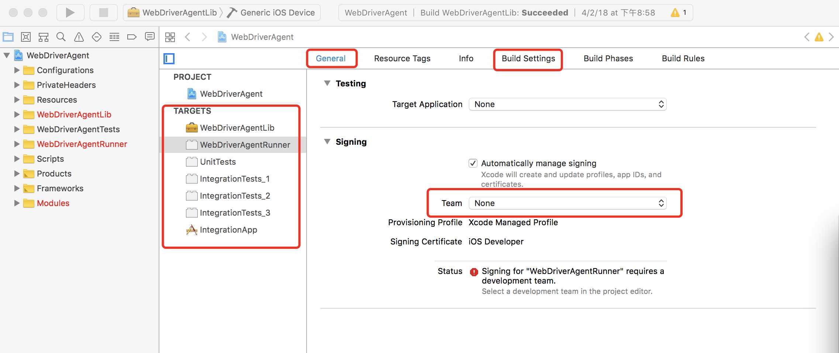The width and height of the screenshot is (839, 353).
Task: Switch to the General tab
Action: click(x=331, y=58)
